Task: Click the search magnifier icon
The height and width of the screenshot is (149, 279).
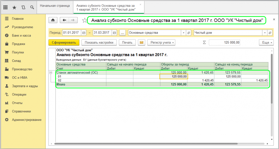Action: coord(32,7)
